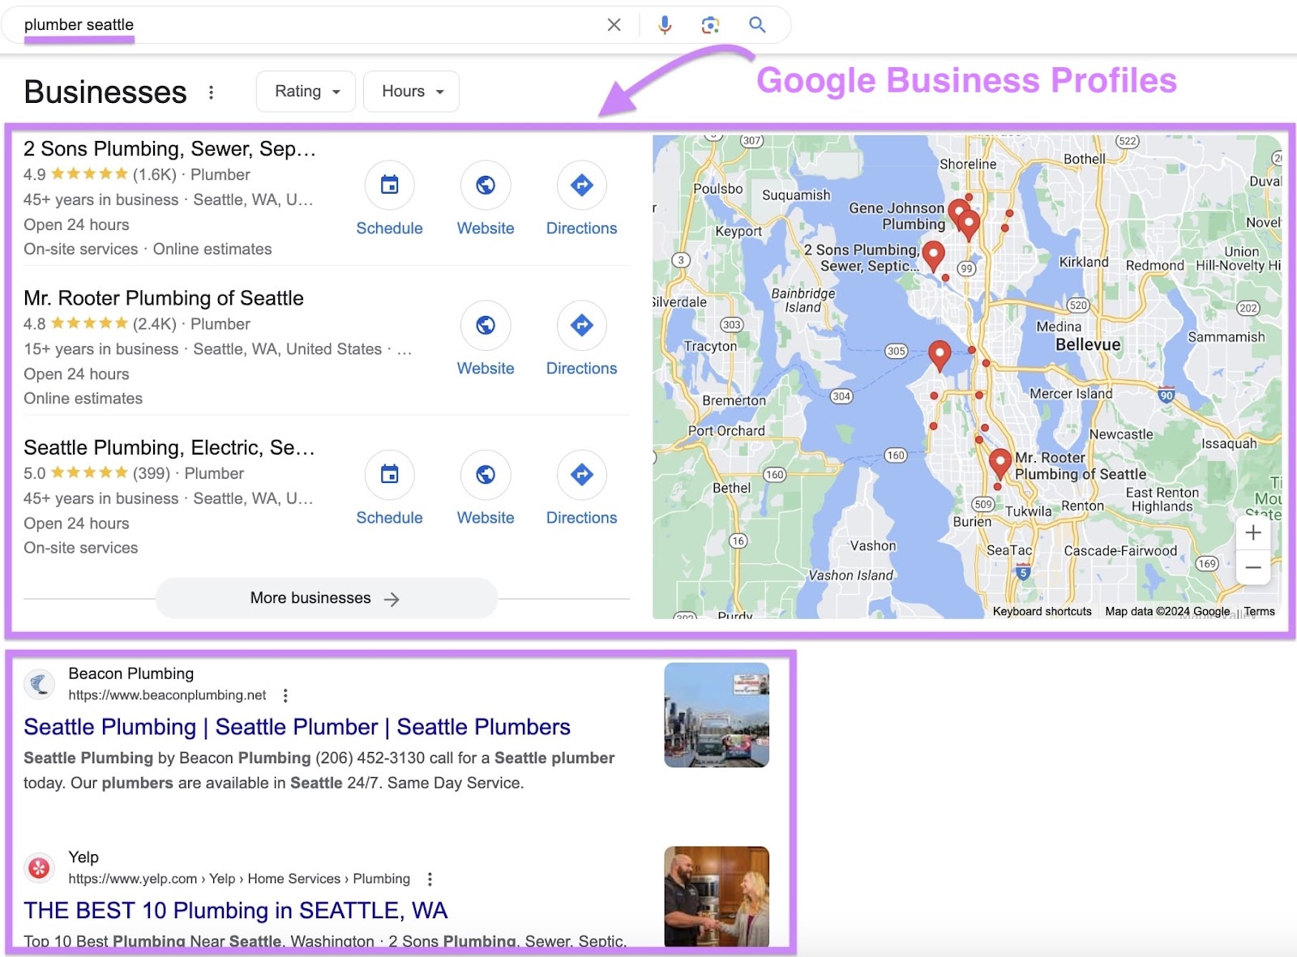Click the Mr. Rooter Plumbing map pin

pyautogui.click(x=1000, y=459)
